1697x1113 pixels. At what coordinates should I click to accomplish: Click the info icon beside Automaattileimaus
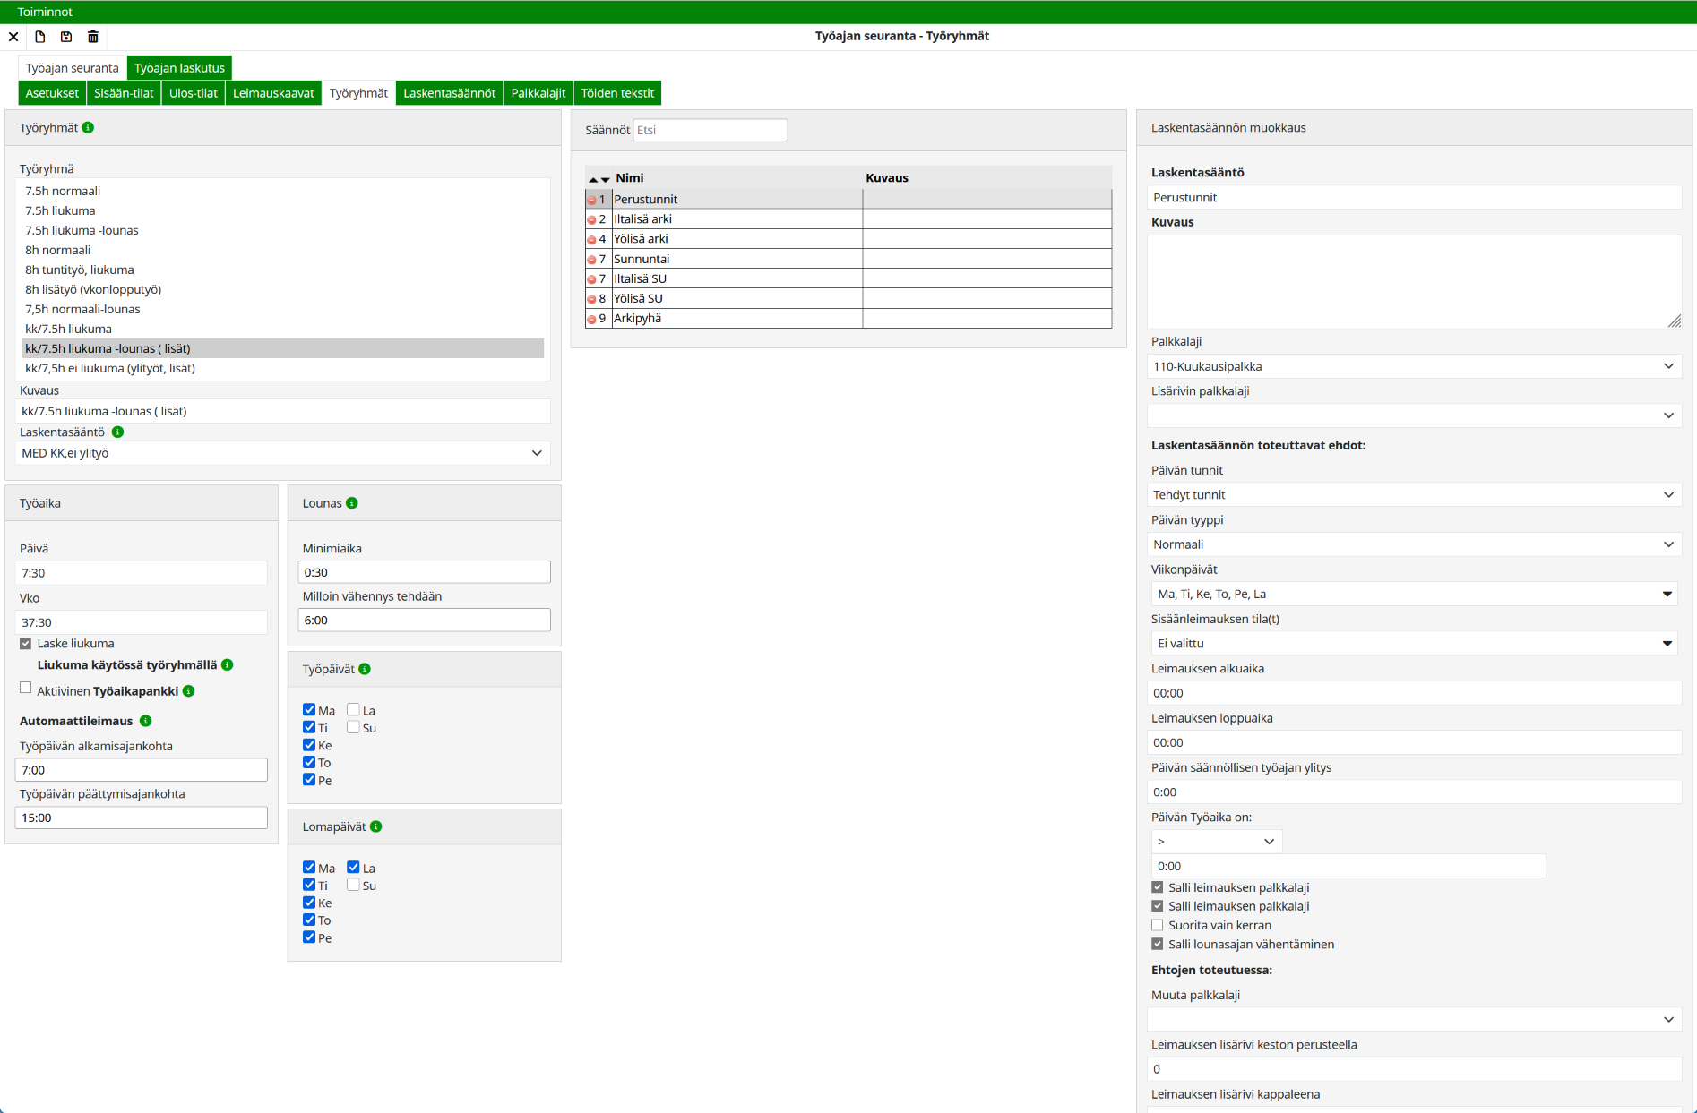146,721
